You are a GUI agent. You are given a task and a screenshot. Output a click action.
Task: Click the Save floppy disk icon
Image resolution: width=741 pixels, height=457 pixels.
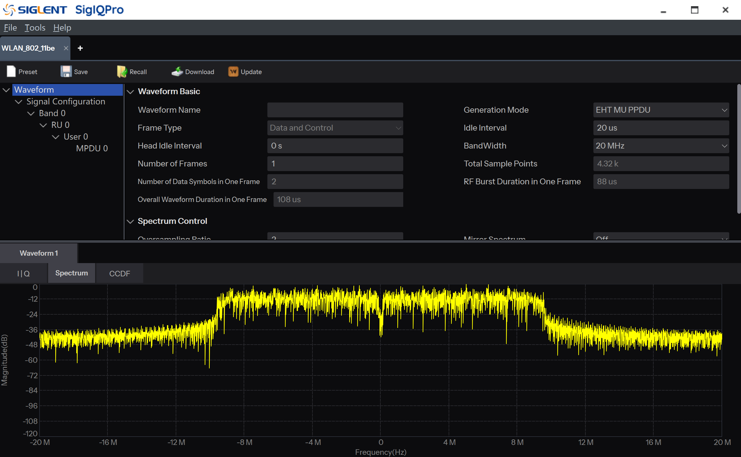click(66, 72)
